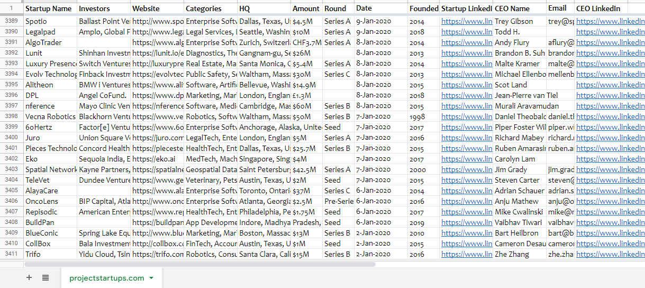
Task: Click CEO name Bart Heilbron
Action: [x=520, y=233]
